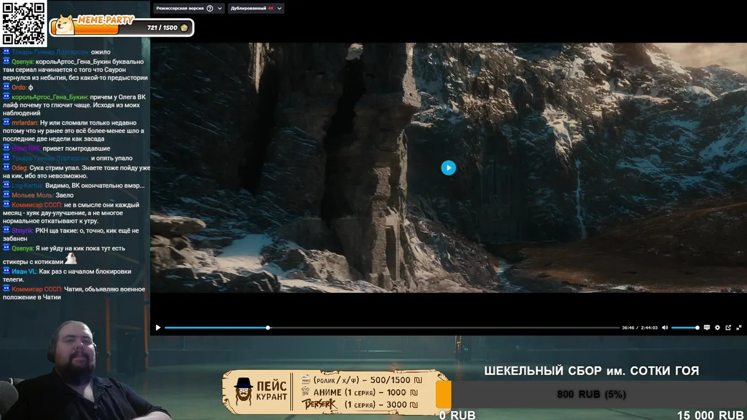The image size is (747, 420).
Task: Open video in pop-out window icon
Action: [728, 328]
